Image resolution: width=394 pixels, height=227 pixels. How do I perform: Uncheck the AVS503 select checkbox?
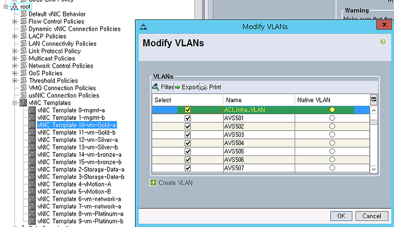pos(188,135)
